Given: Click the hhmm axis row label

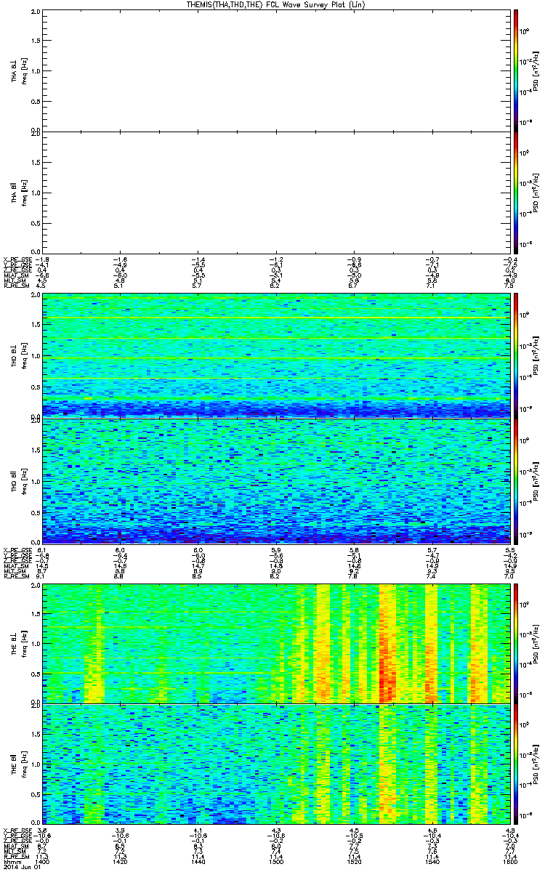Looking at the screenshot, I should pyautogui.click(x=10, y=863).
